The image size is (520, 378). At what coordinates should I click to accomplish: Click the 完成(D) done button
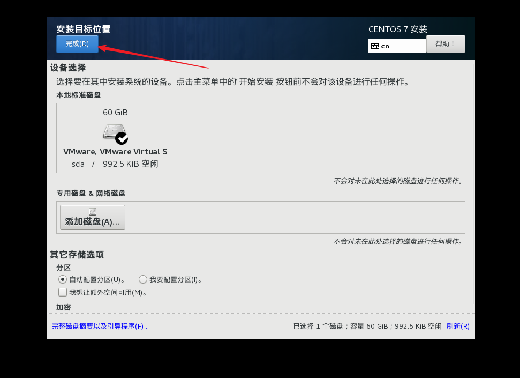click(77, 44)
